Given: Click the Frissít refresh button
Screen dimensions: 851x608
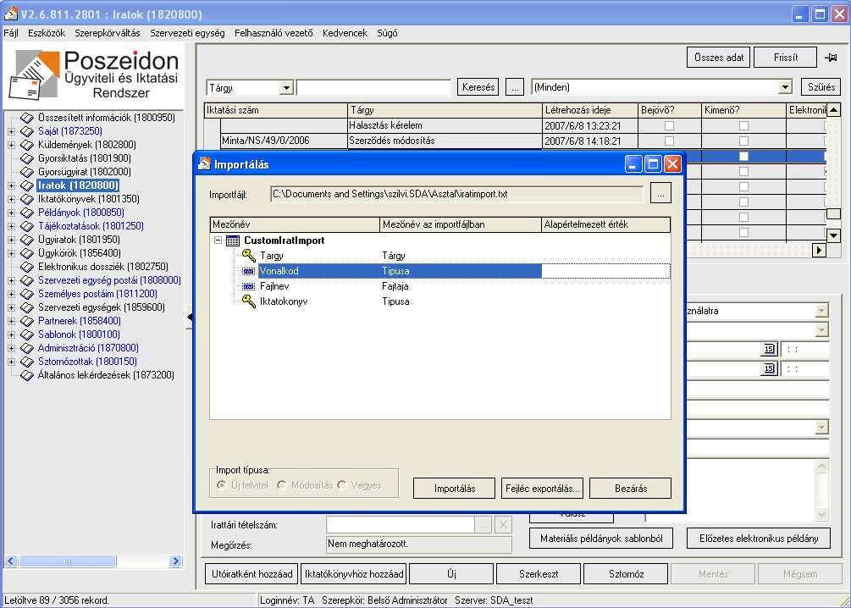Looking at the screenshot, I should (x=785, y=57).
